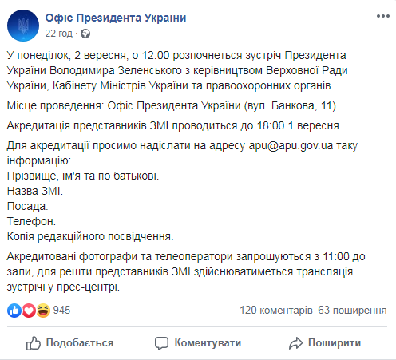The height and width of the screenshot is (360, 396).
Task: Open the Офіс Президента України page name link
Action: (116, 18)
